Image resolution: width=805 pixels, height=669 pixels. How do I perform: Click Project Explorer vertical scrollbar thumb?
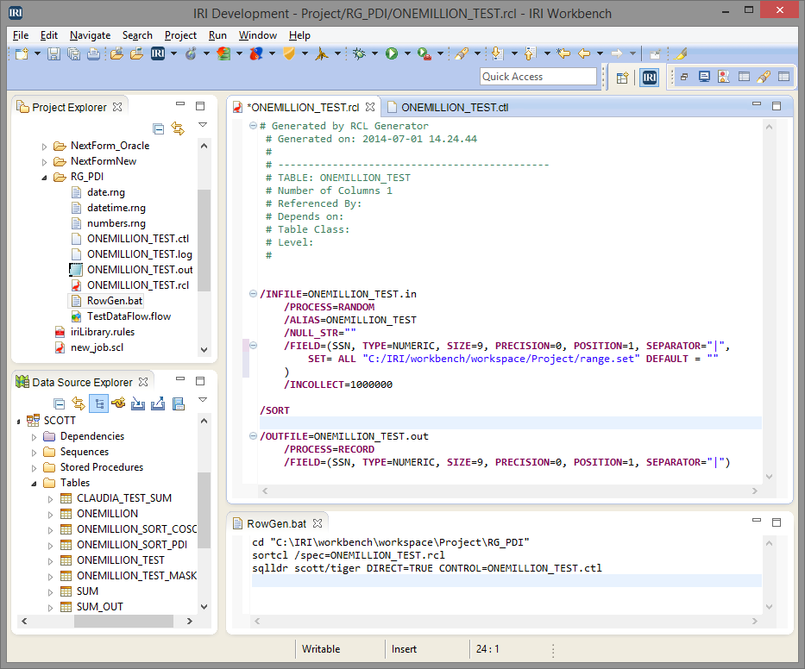tap(204, 241)
